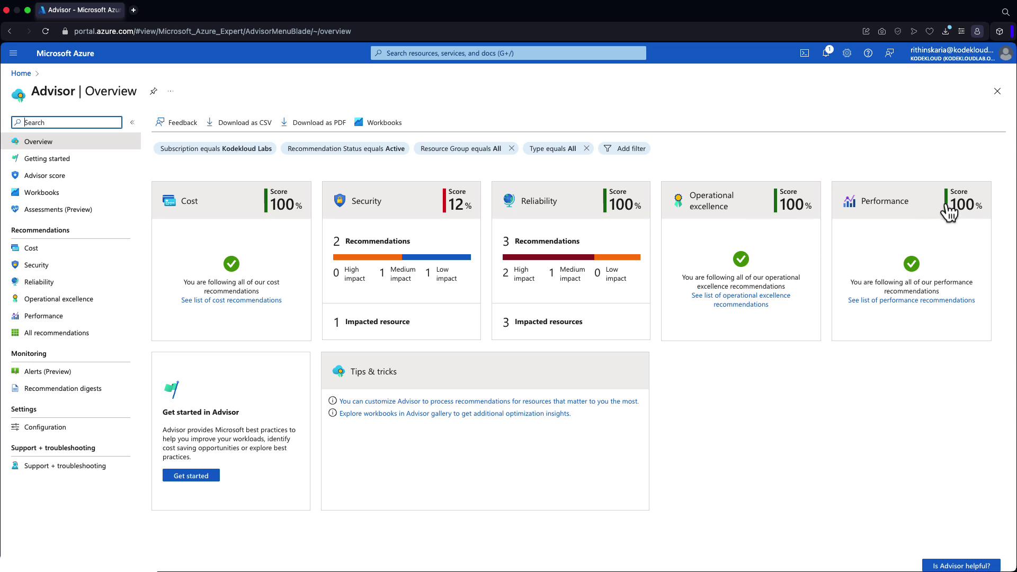
Task: Open Recommendation Status filter pill
Action: (x=345, y=148)
